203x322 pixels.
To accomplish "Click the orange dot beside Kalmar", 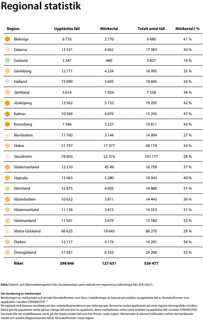I will point(8,114).
